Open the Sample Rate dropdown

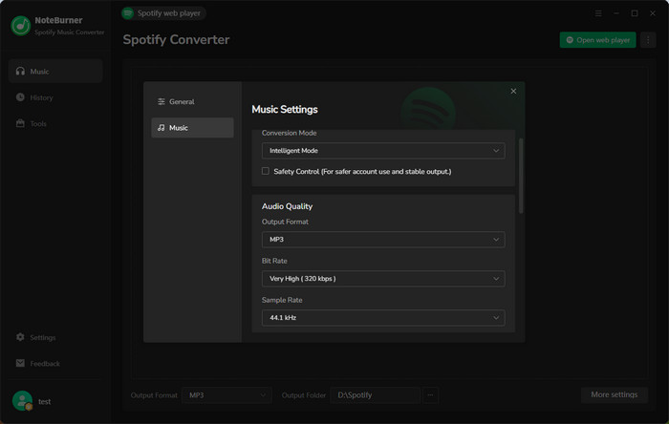click(383, 318)
